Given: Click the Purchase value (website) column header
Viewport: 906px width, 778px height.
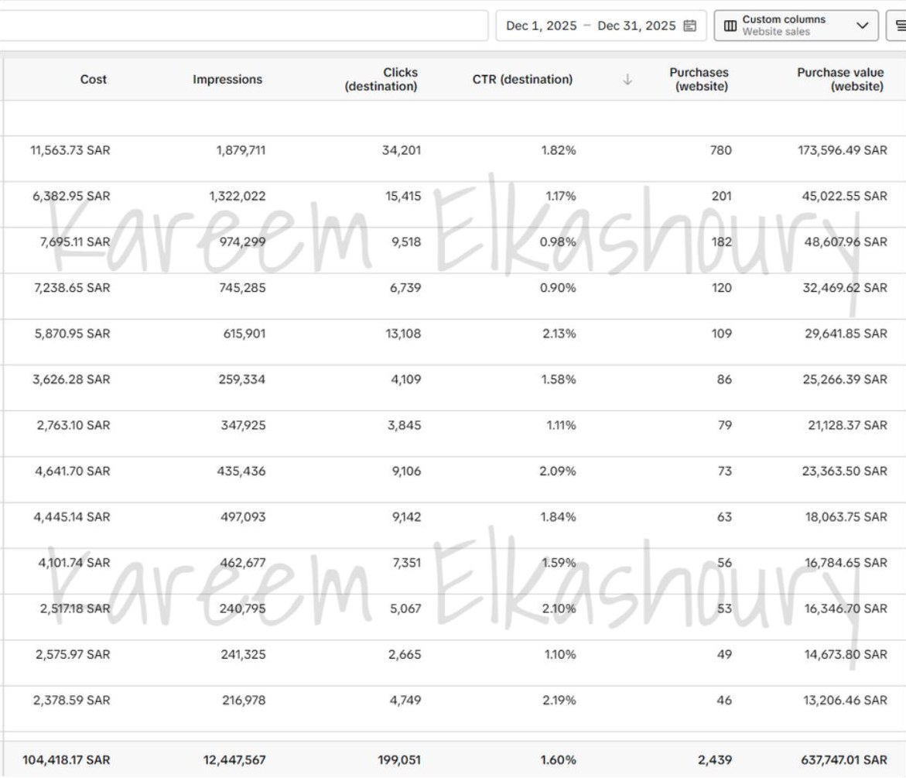Looking at the screenshot, I should coord(841,79).
